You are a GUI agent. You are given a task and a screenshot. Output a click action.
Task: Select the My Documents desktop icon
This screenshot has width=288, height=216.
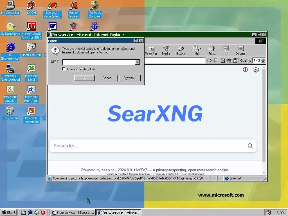(10, 29)
